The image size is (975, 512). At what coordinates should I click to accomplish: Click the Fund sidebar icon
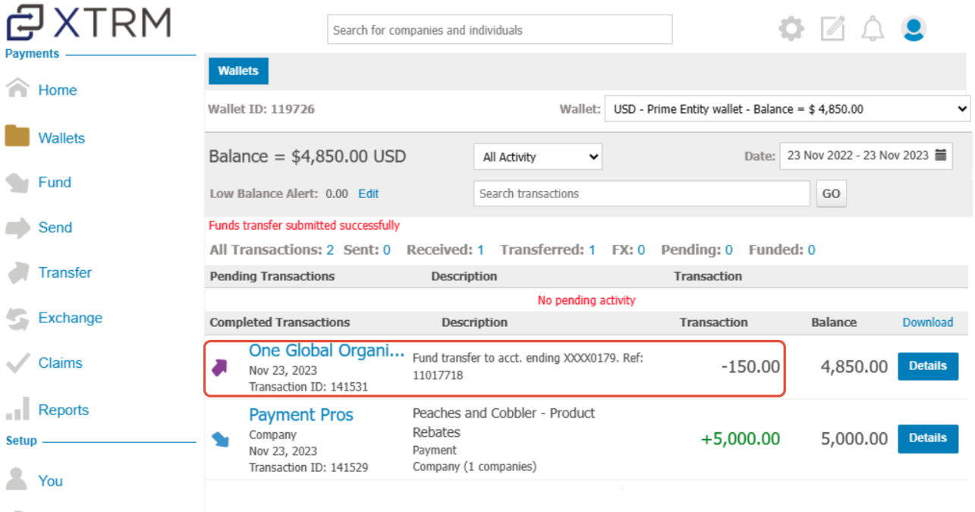pos(17,182)
